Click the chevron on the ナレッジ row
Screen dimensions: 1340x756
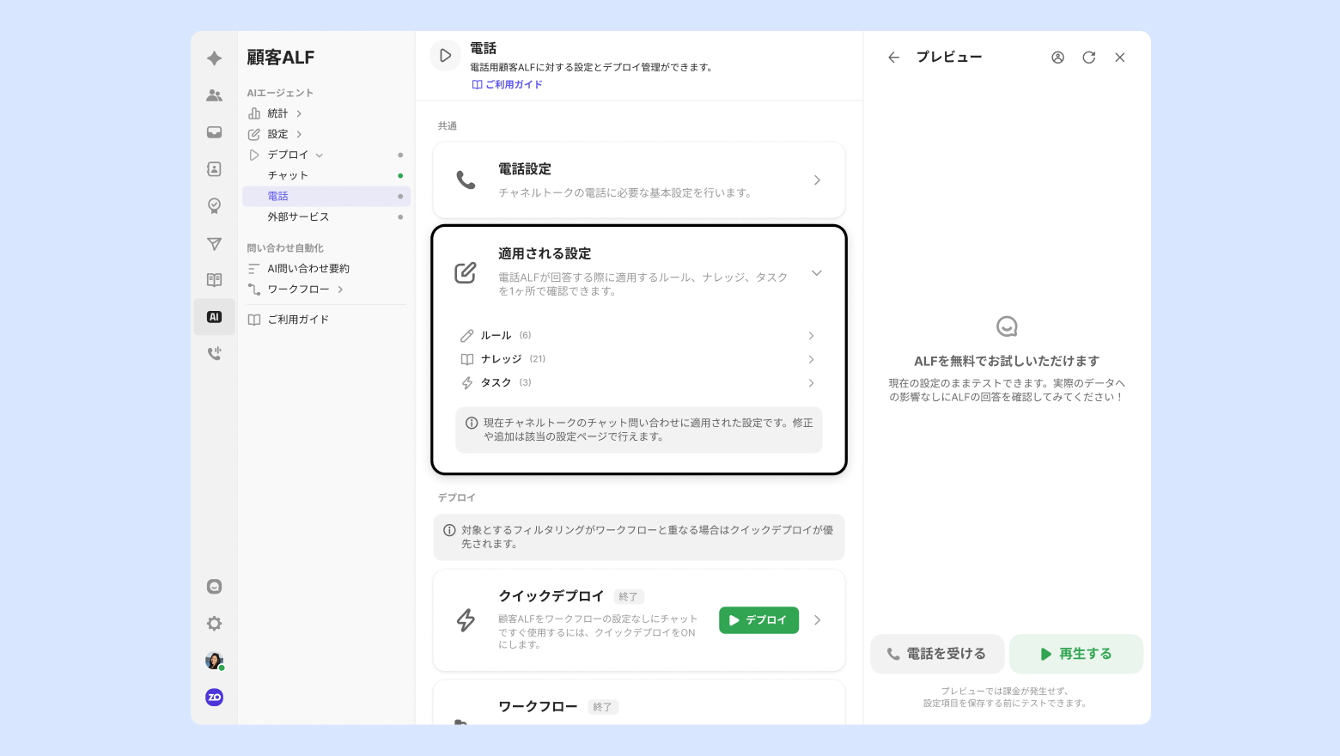[x=811, y=359]
